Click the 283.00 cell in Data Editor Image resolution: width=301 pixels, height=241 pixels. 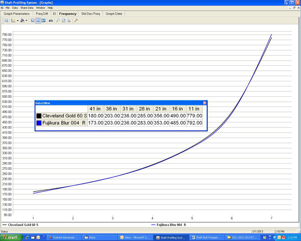[x=145, y=123]
